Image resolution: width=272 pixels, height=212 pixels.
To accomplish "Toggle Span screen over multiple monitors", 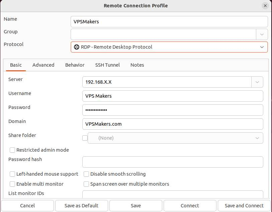I will tap(86, 184).
